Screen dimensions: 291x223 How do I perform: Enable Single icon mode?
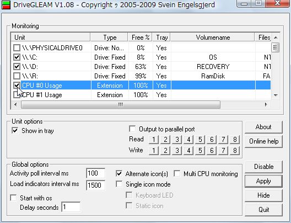(119, 184)
